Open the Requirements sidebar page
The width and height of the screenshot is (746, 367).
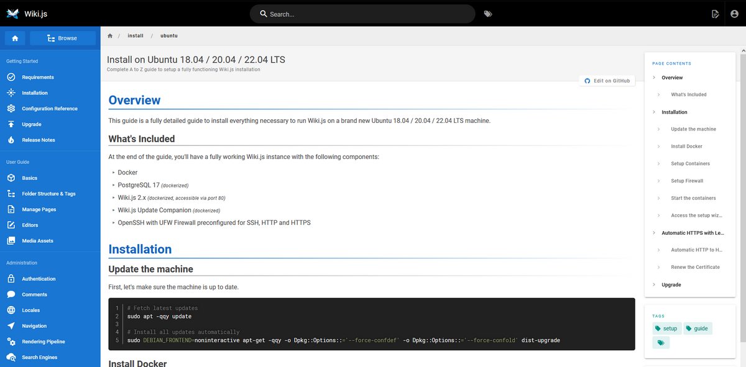coord(50,77)
